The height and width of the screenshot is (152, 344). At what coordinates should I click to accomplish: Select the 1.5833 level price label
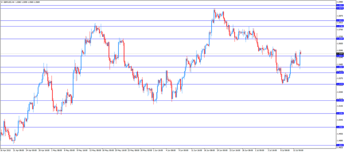[340, 20]
